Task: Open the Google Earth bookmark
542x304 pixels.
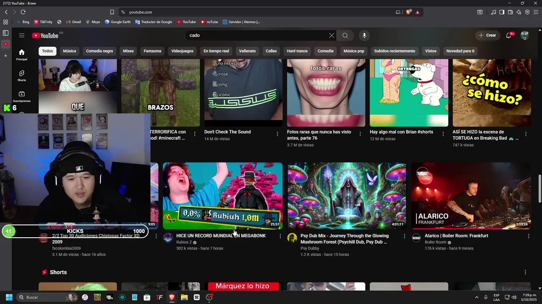Action: (118, 22)
